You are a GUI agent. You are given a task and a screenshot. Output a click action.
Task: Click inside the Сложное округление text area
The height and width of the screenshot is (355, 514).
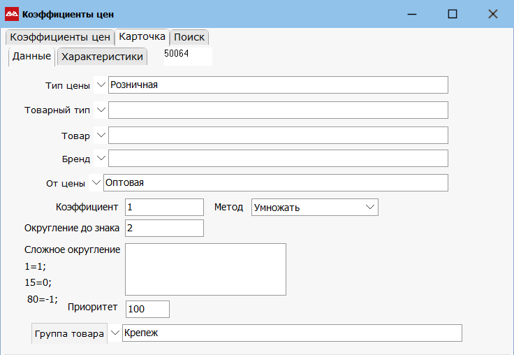[x=205, y=269]
